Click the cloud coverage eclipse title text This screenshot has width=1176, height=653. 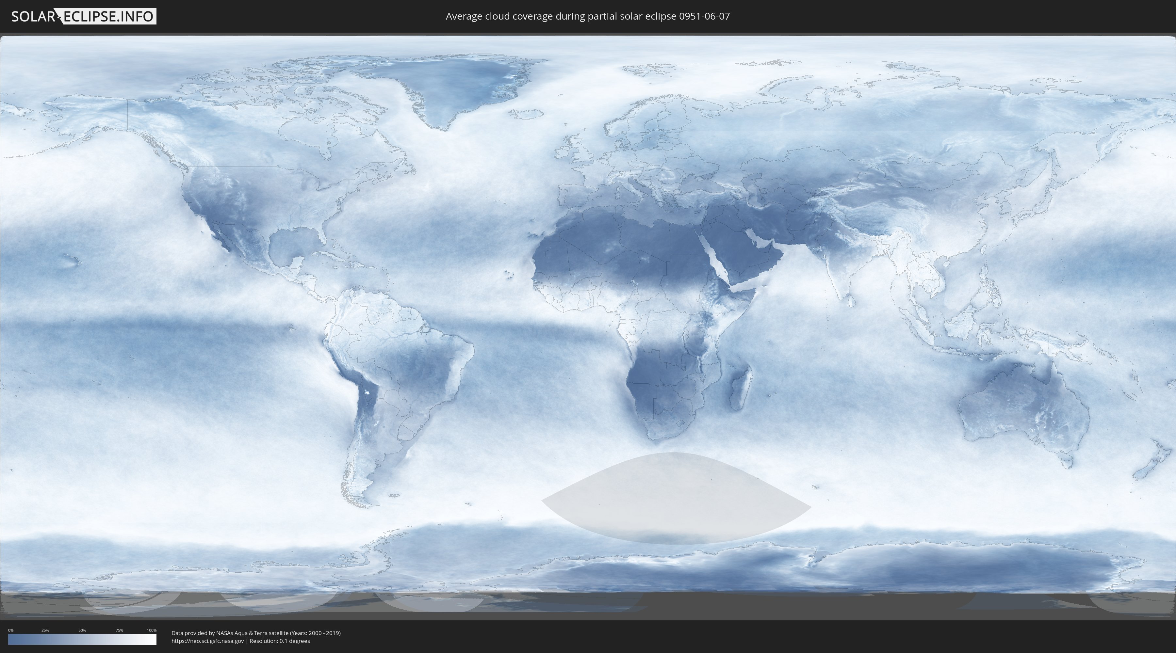588,16
